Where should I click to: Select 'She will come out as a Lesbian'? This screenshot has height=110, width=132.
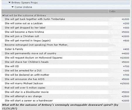click(24, 23)
